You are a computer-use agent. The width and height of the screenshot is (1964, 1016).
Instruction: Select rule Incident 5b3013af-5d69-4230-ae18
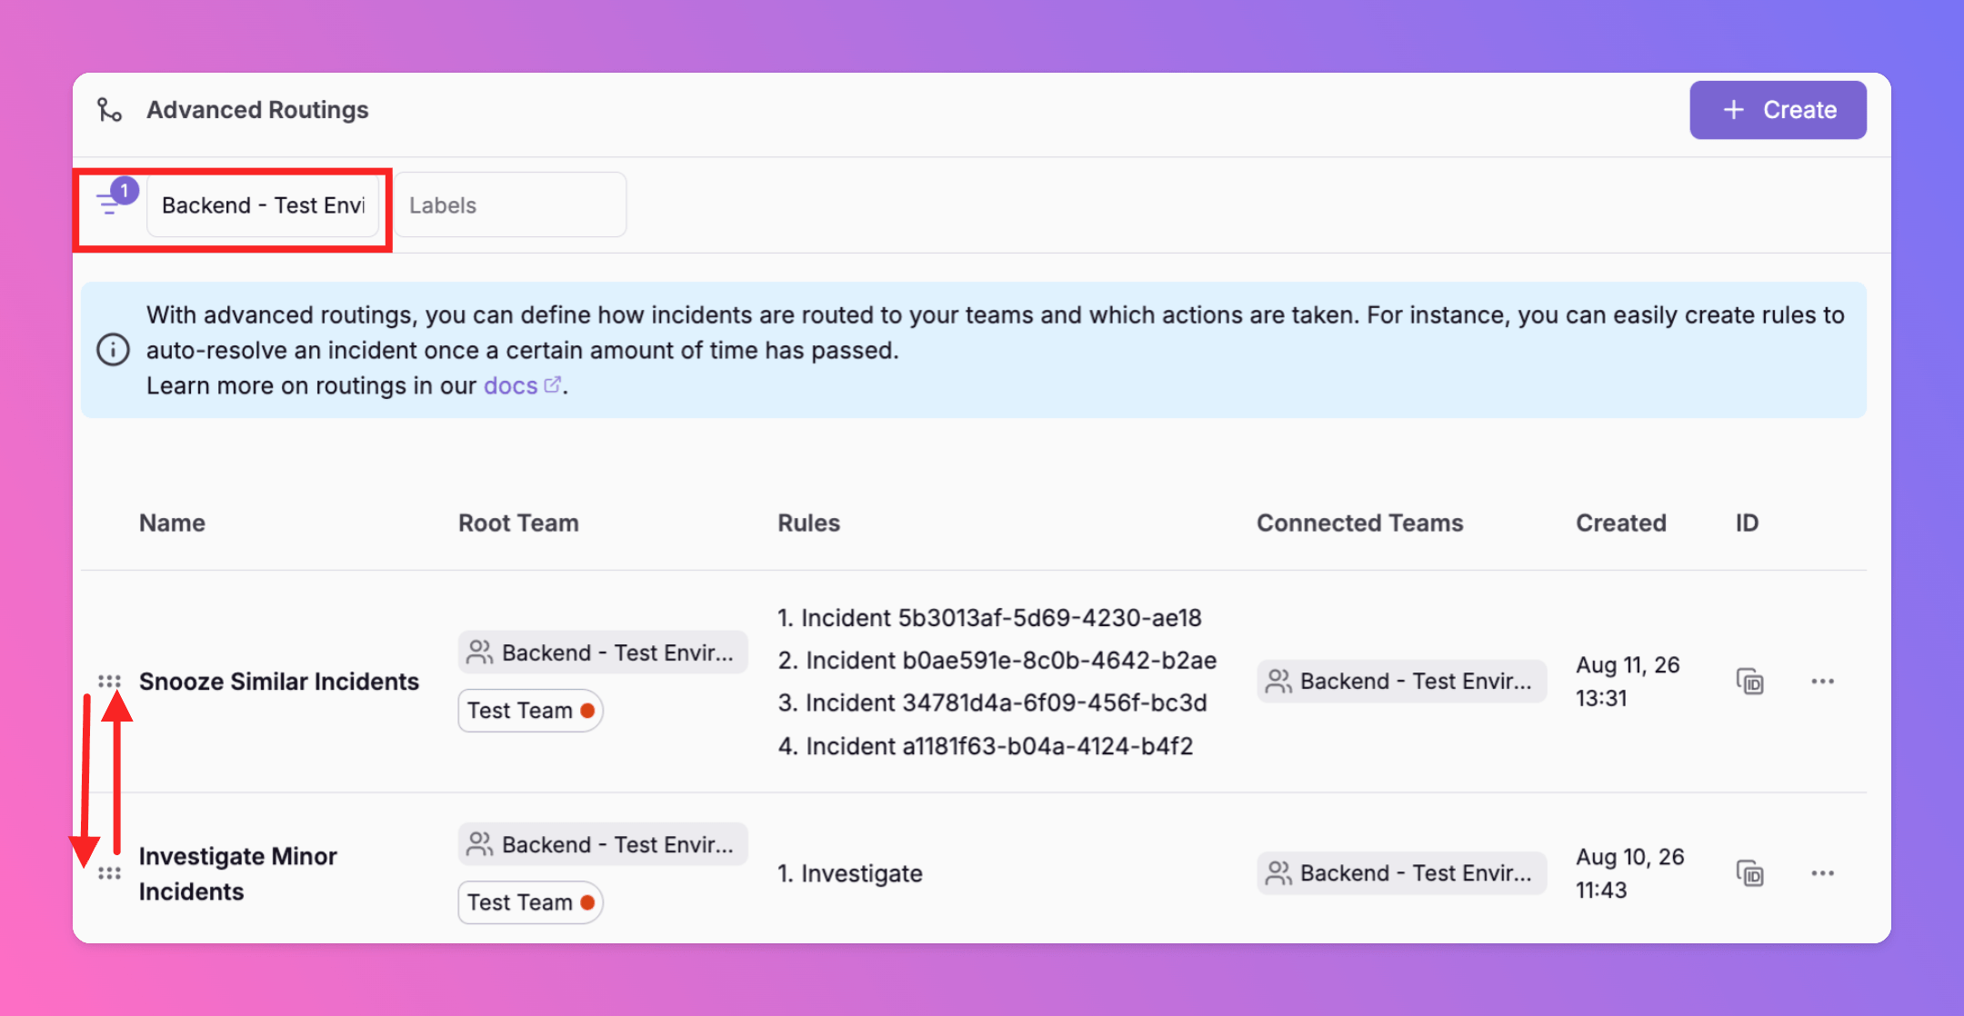989,618
